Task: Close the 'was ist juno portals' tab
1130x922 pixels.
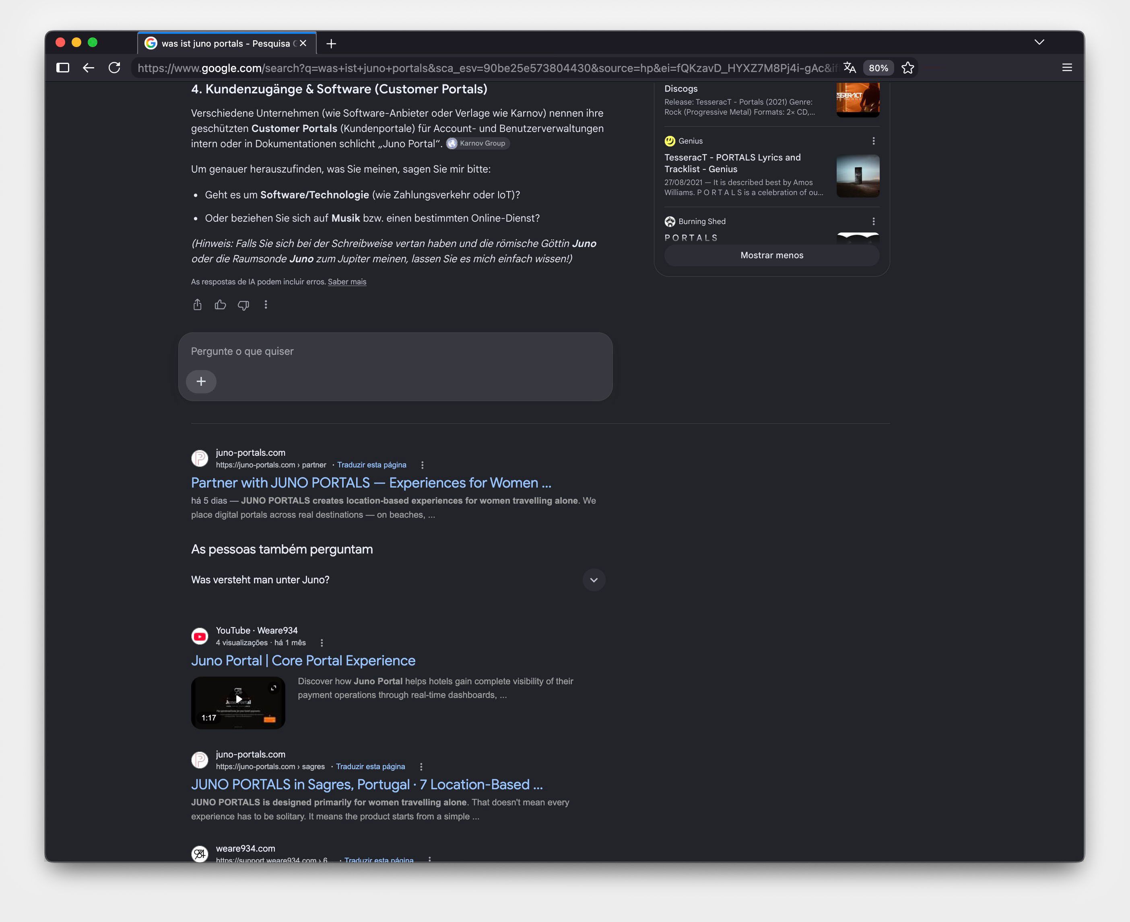Action: point(303,43)
